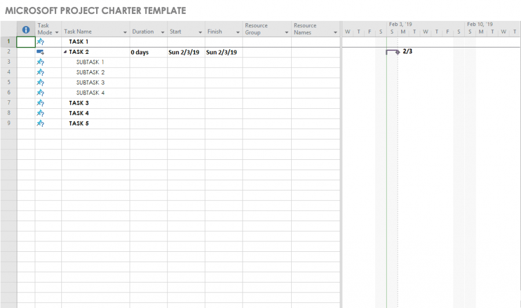Click the Select All corner cell of the table

pyautogui.click(x=9, y=29)
